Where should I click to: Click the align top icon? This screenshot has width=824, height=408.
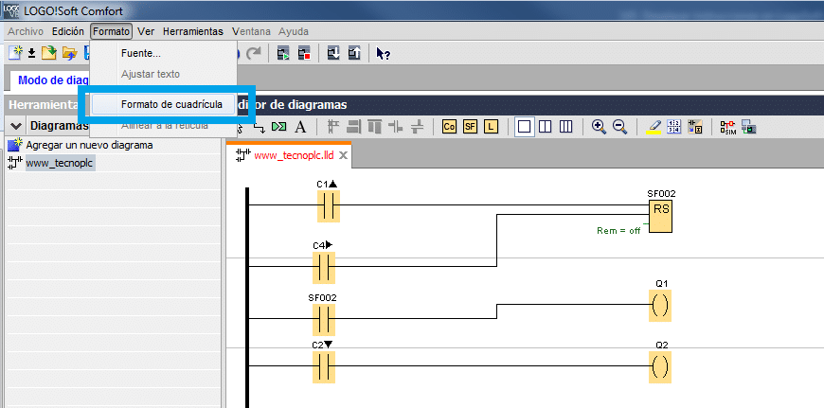point(375,127)
